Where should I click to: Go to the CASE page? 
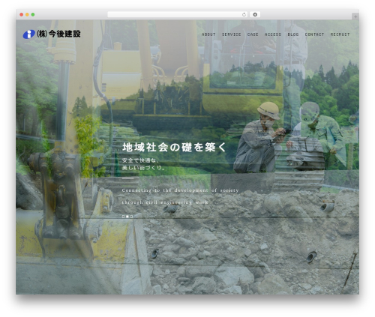click(253, 34)
